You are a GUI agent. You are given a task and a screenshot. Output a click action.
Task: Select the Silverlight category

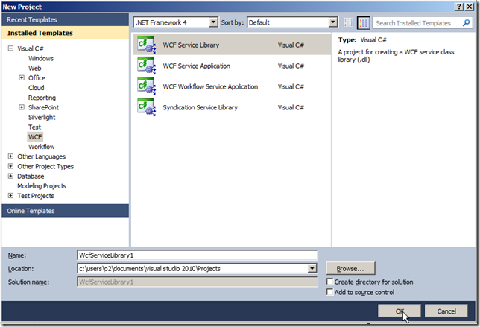(42, 117)
